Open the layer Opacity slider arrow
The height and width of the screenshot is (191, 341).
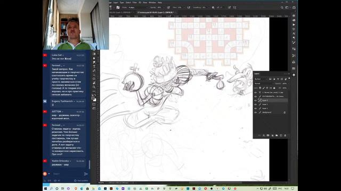tap(288, 83)
